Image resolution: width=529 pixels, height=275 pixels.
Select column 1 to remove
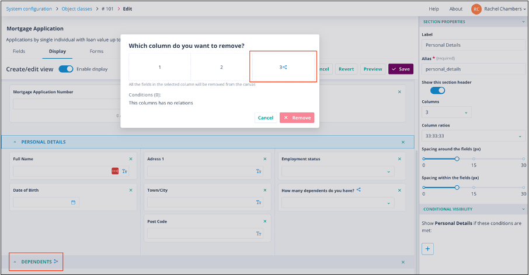[159, 68]
